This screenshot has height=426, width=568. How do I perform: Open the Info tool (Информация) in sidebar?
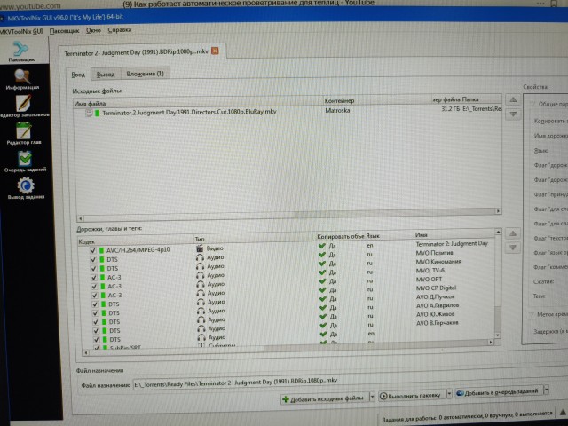coord(22,79)
